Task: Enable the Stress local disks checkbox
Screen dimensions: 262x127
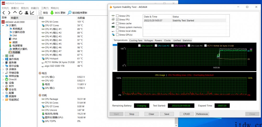Action: 117,31
